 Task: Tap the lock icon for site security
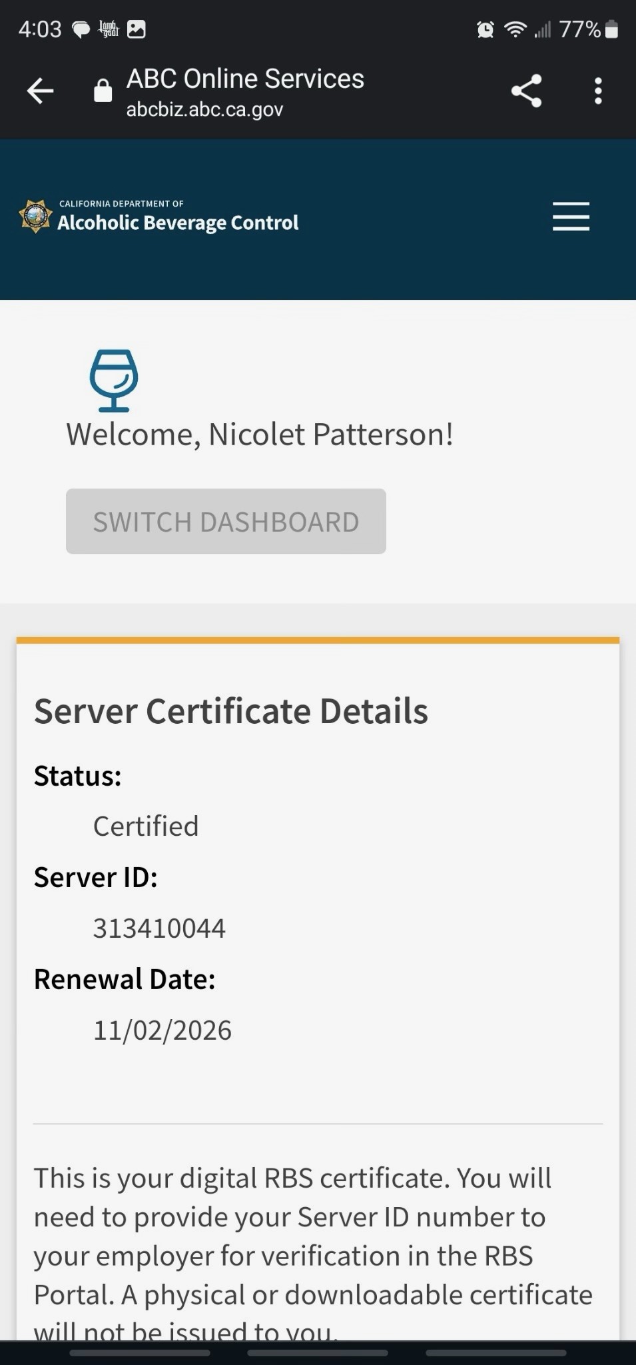pyautogui.click(x=103, y=91)
